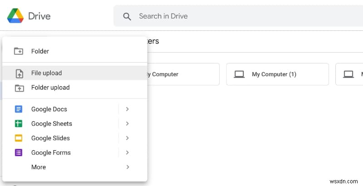Select Folder upload menu entry
Viewport: 363px width, 186px height.
75,88
